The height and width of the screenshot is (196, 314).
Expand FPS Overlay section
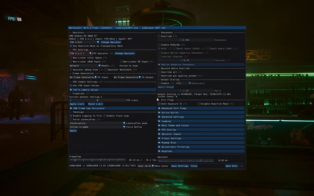[201, 130]
